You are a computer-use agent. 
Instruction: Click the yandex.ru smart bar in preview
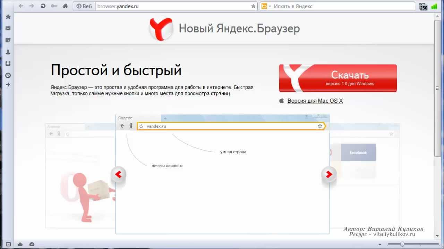[231, 126]
